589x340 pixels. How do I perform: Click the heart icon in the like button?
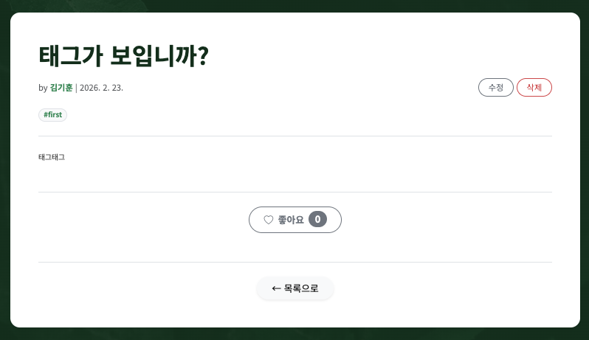click(268, 220)
